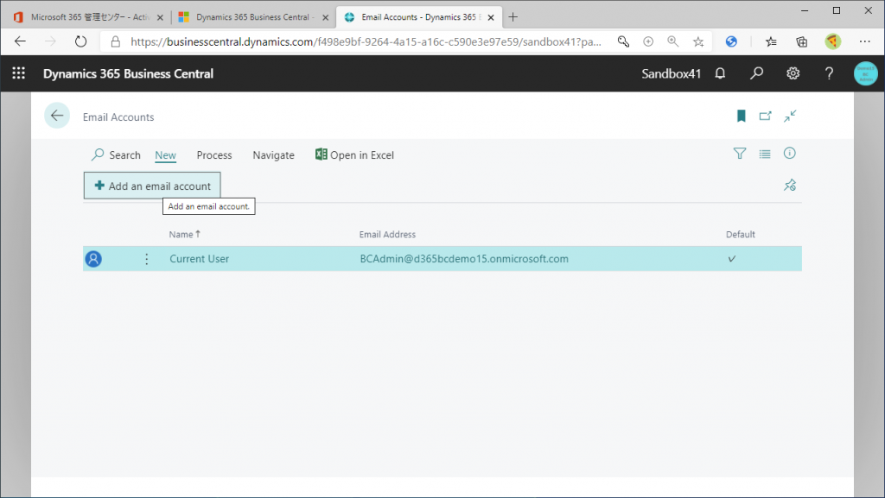885x498 pixels.
Task: Go back from the Email Accounts page
Action: click(x=57, y=116)
